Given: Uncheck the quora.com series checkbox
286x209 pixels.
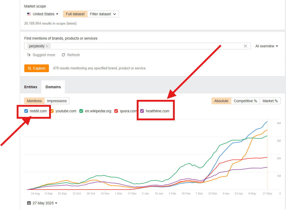Looking at the screenshot, I should tap(116, 111).
